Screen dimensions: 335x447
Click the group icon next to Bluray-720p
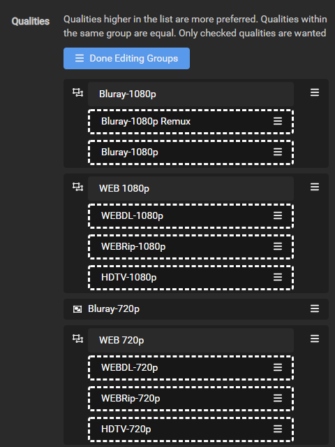pyautogui.click(x=77, y=309)
